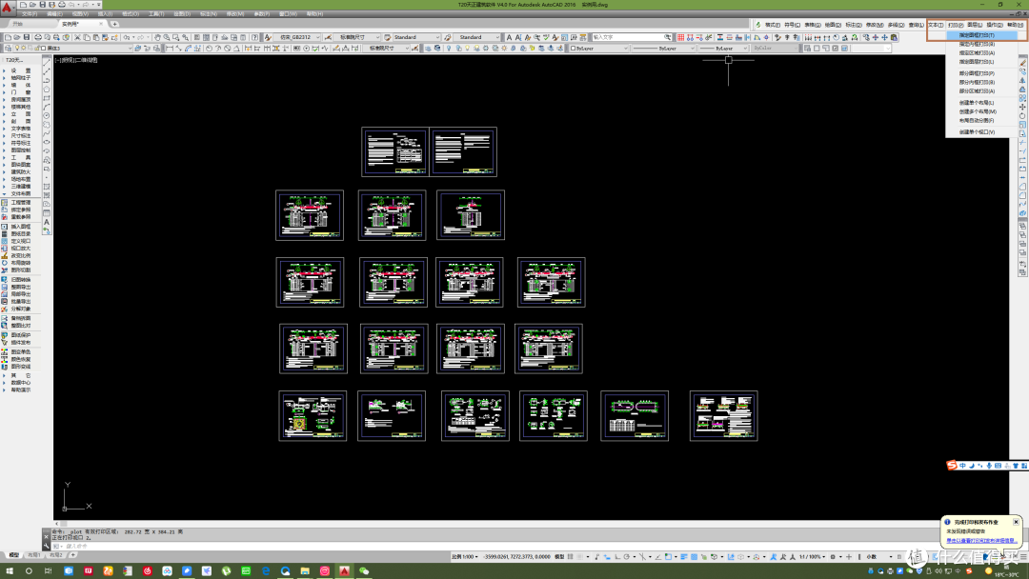This screenshot has height=579, width=1029.
Task: Click the 改变比例 change scale icon
Action: coord(5,256)
